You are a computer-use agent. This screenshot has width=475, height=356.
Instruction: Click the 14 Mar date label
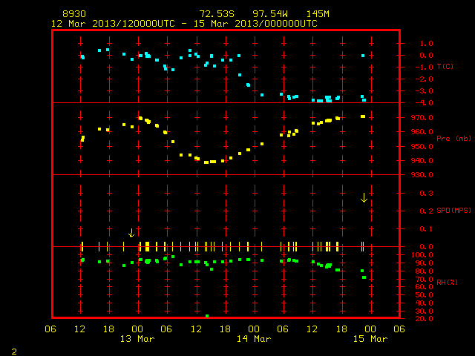point(254,339)
